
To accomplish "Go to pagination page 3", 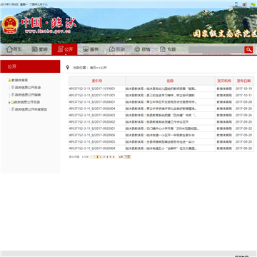I will click(104, 157).
